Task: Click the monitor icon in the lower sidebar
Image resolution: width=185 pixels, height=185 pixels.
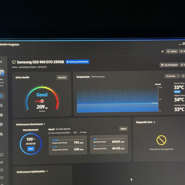Action: click(x=1, y=155)
